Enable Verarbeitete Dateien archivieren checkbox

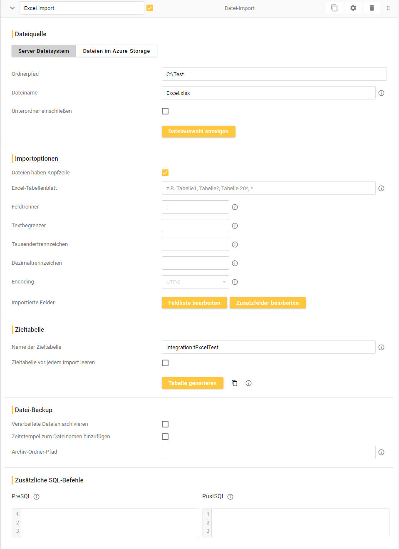[165, 424]
